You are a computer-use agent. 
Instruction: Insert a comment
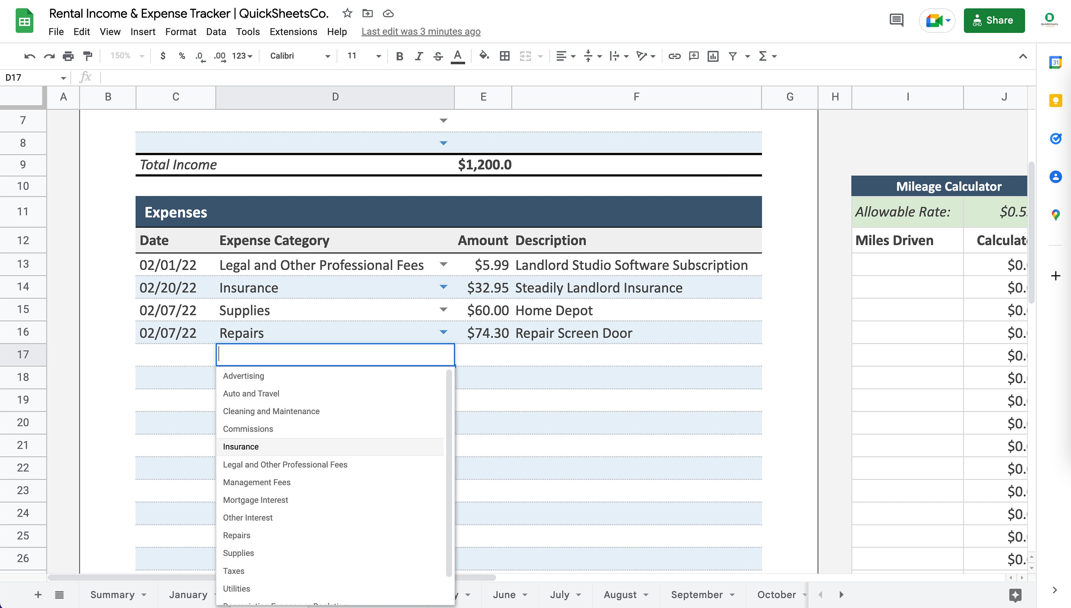[x=694, y=56]
